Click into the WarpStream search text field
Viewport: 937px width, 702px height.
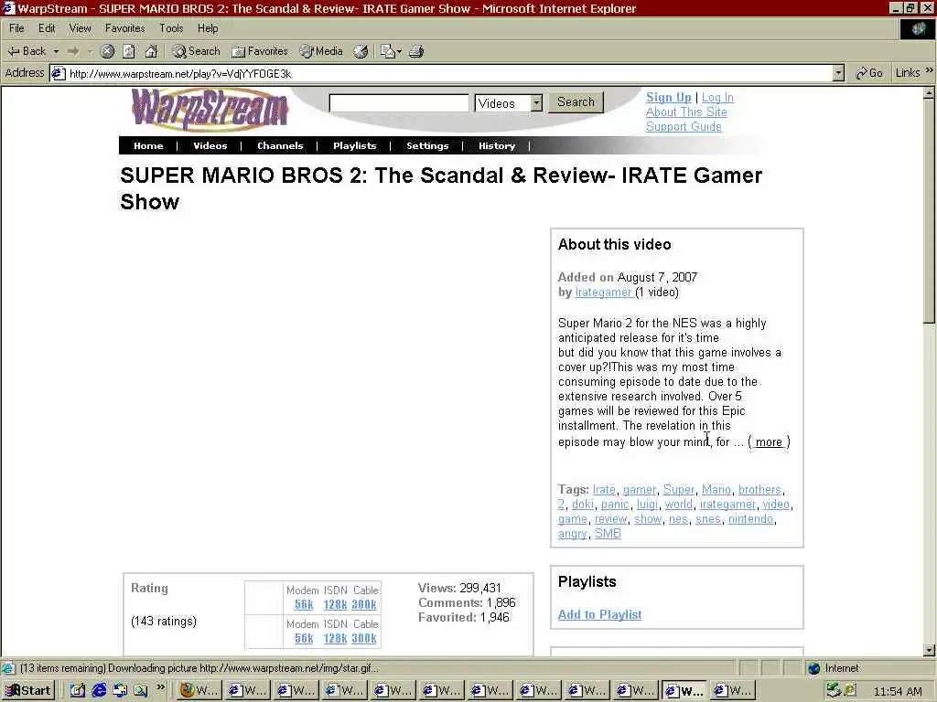tap(399, 102)
